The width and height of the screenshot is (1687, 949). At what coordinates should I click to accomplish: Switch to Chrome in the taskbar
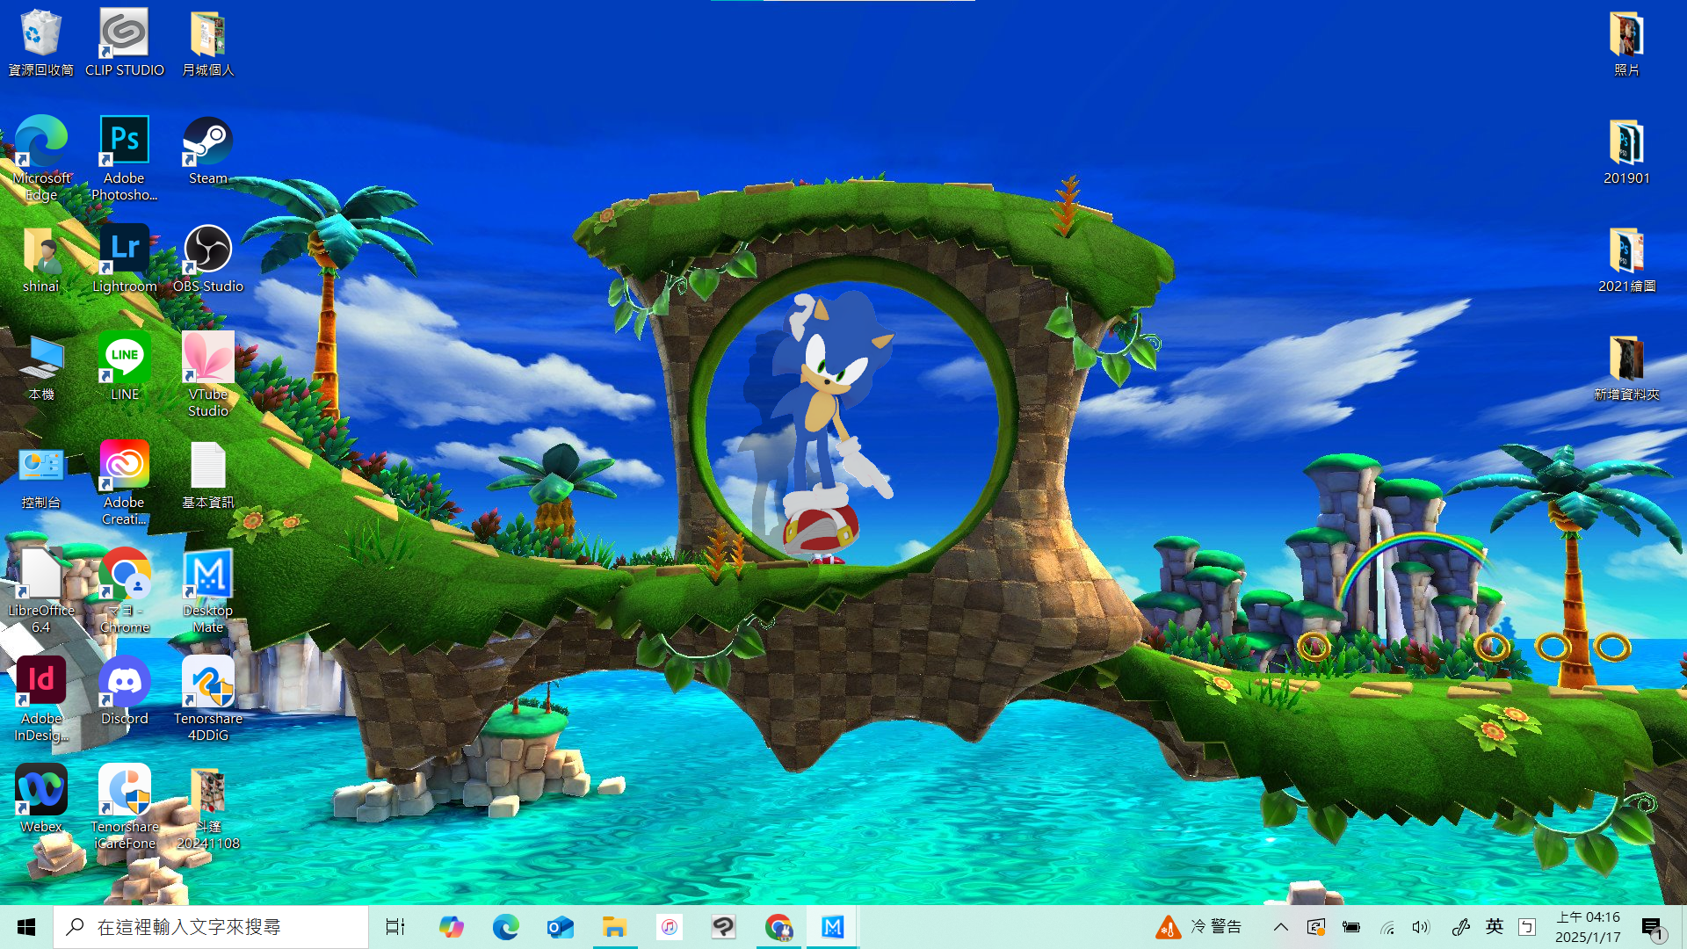tap(778, 927)
